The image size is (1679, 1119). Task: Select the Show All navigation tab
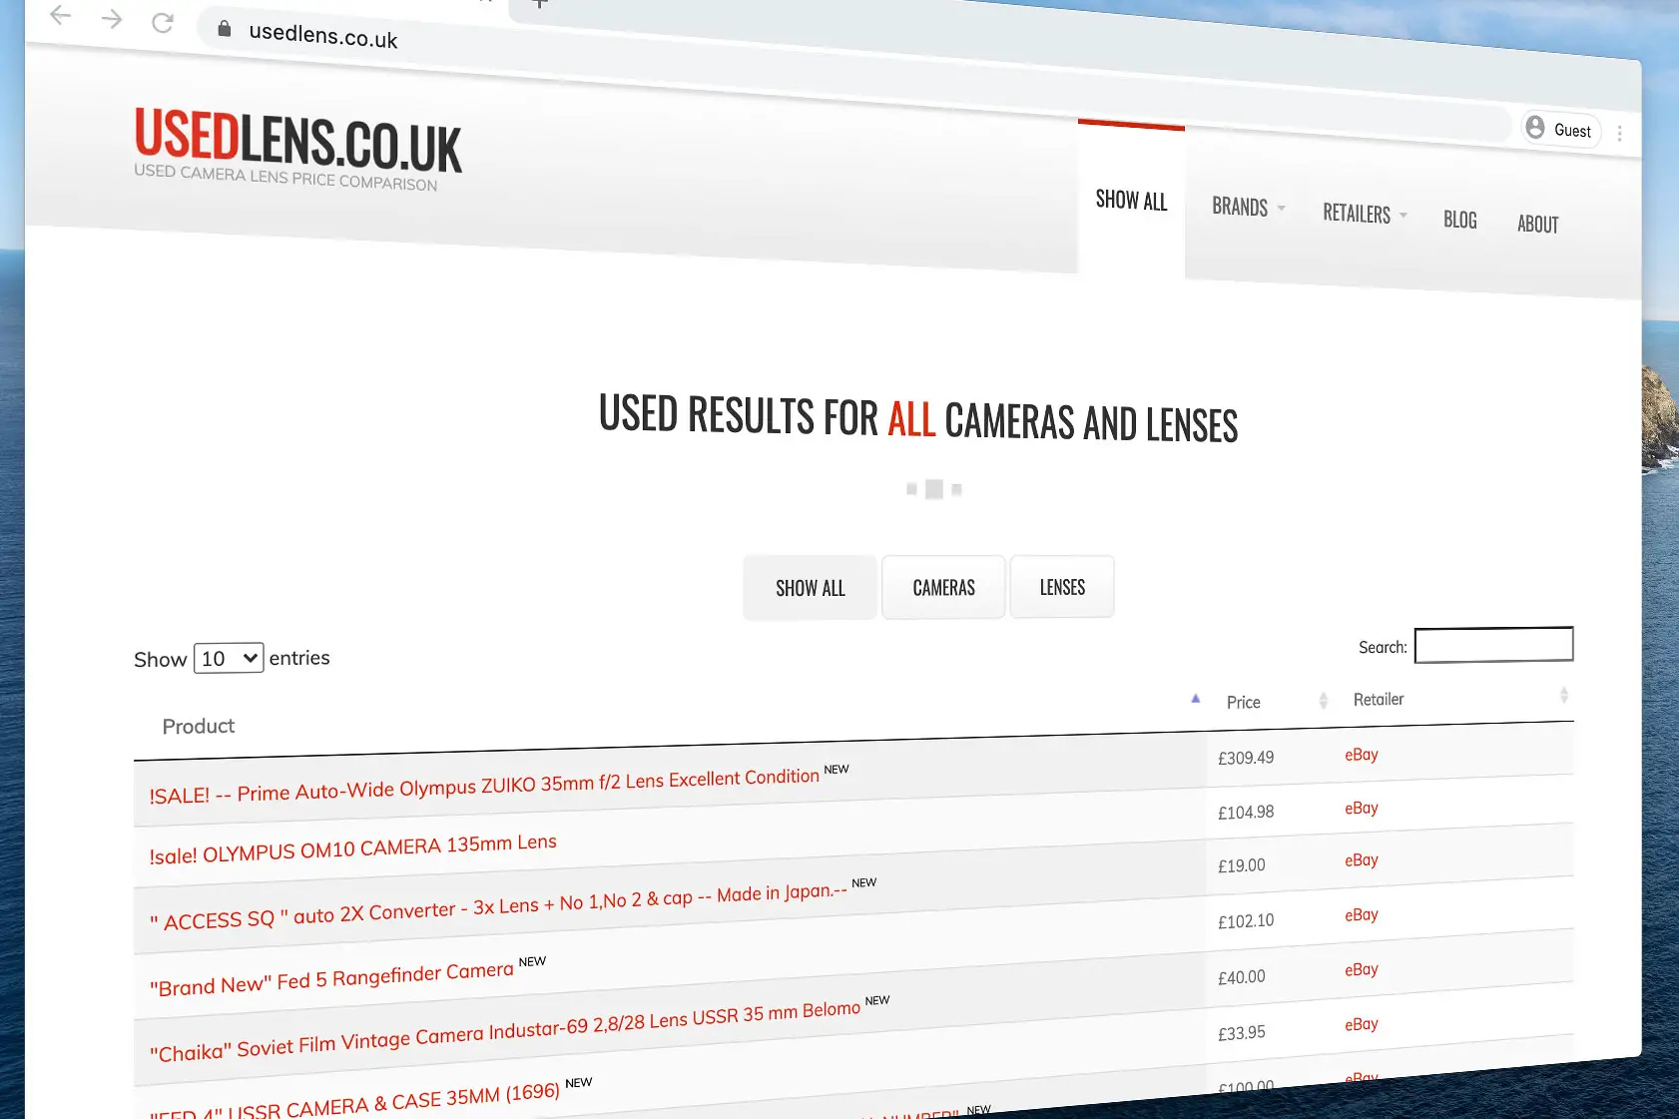1131,201
